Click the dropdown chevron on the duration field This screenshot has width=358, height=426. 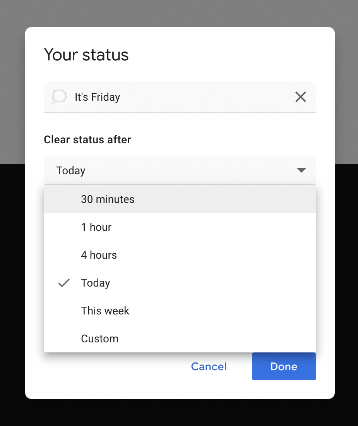coord(301,170)
